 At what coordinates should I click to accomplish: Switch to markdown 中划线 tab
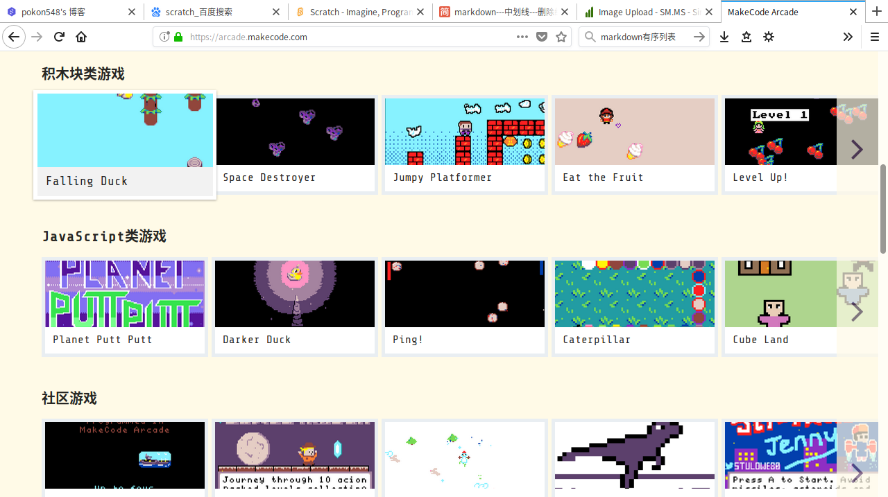pos(504,12)
